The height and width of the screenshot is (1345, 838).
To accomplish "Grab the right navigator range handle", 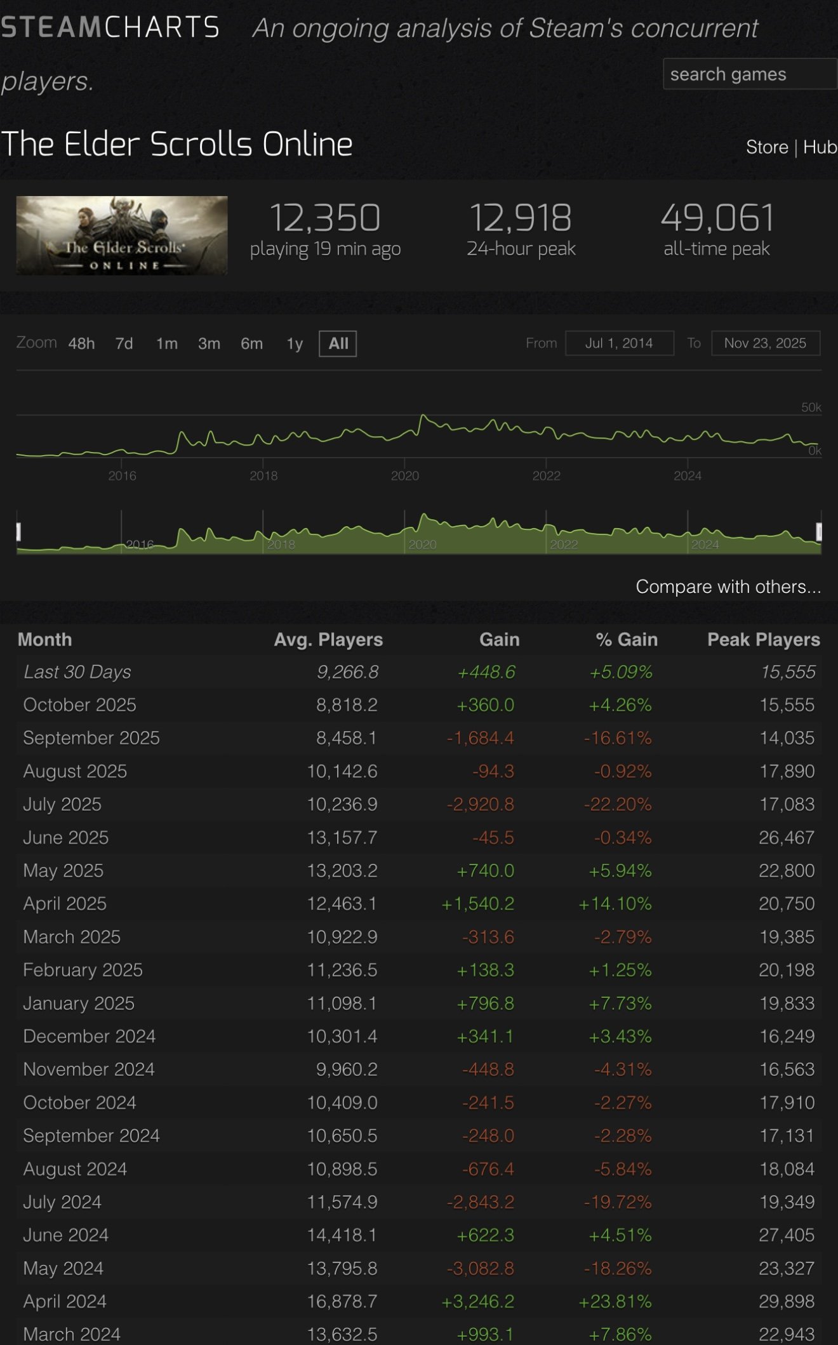I will (x=819, y=532).
